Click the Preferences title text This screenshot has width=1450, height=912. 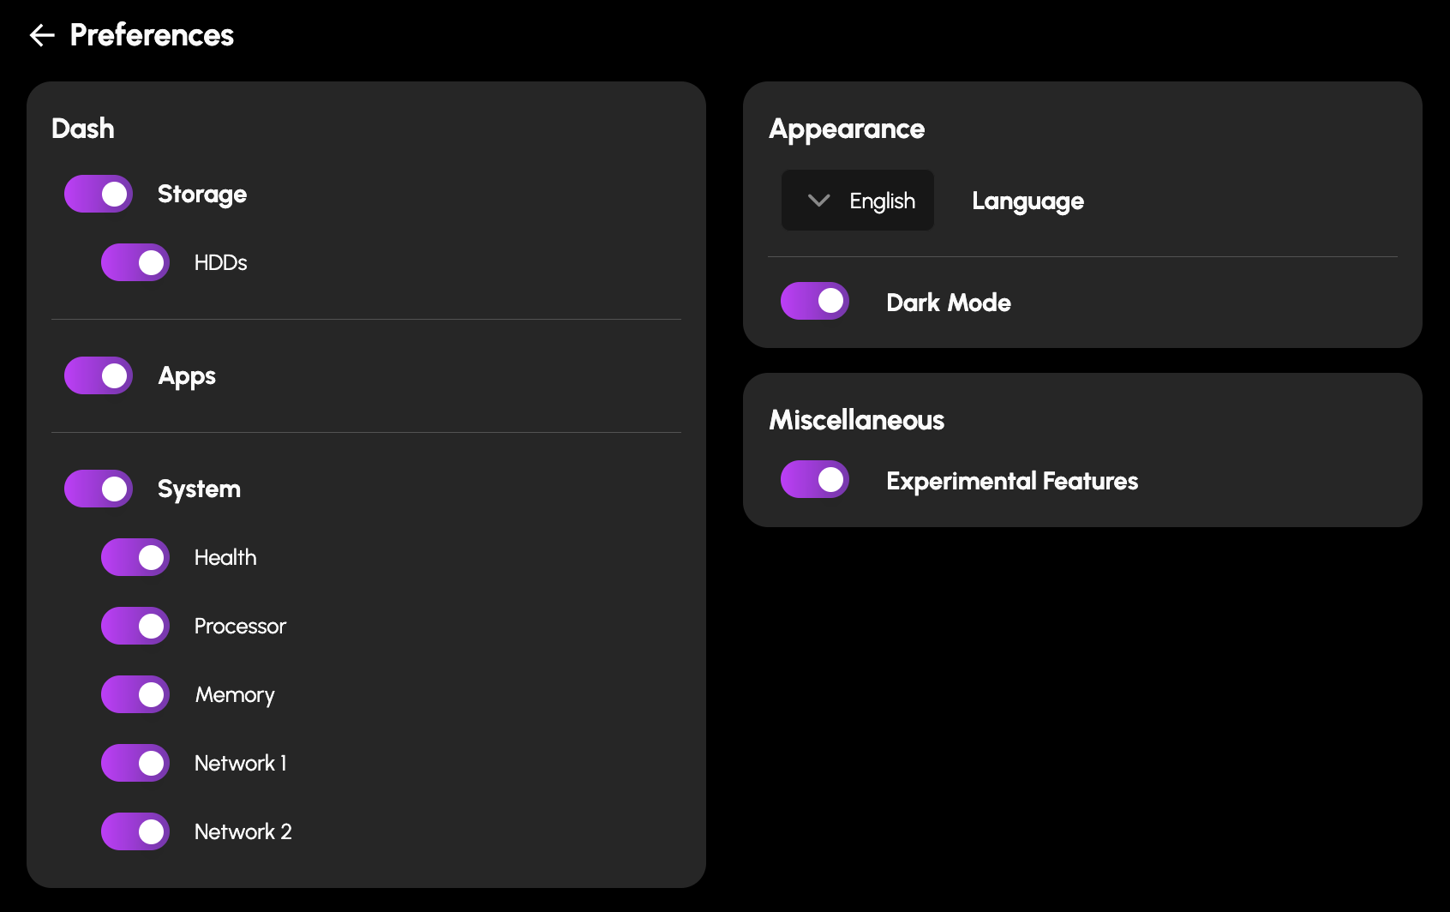(x=152, y=35)
